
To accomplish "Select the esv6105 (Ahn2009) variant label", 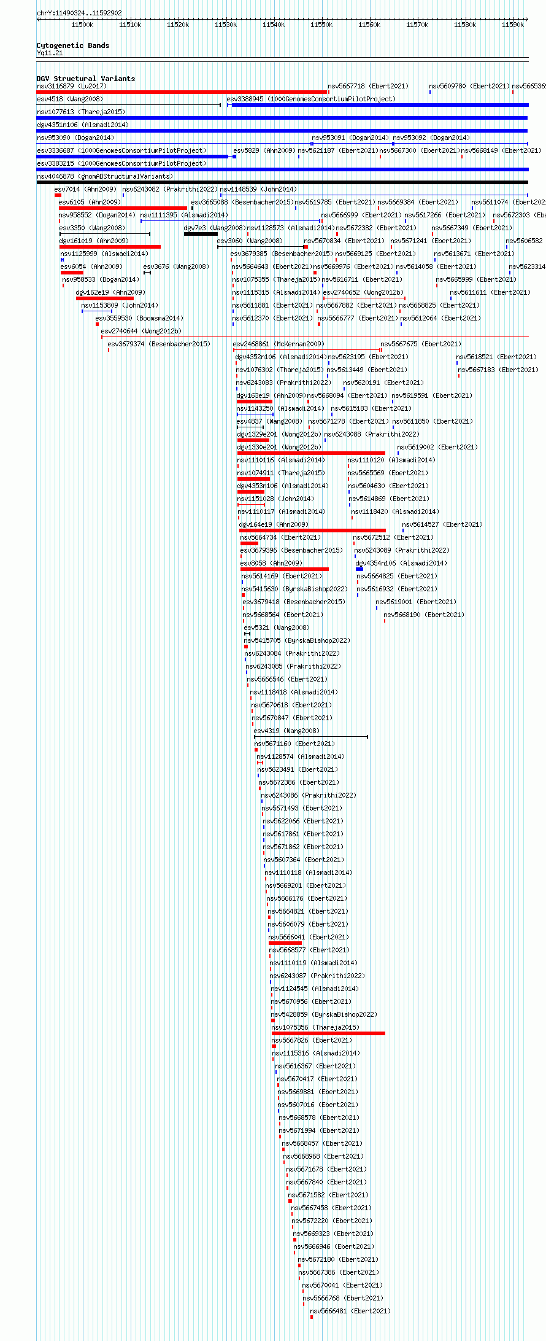I will 90,202.
